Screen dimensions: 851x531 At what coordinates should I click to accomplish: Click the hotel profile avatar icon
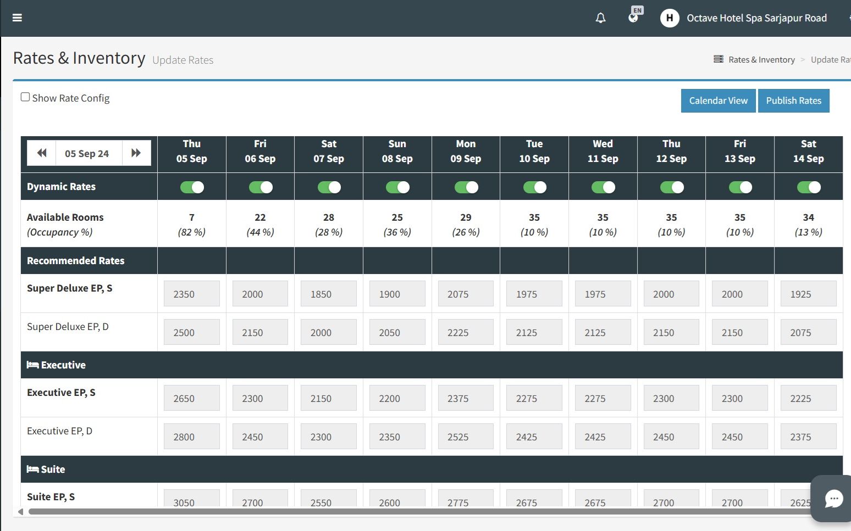pos(669,18)
